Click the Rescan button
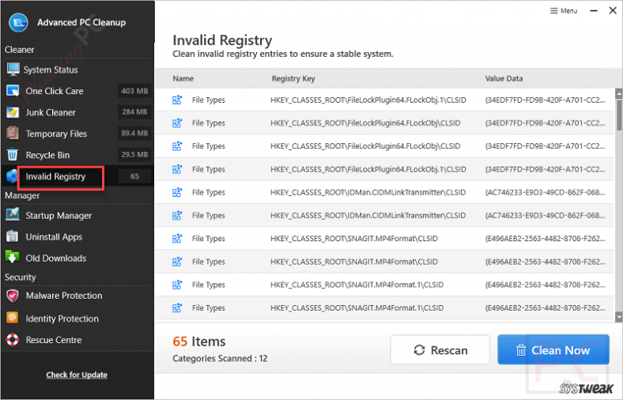623x400 pixels. pos(440,349)
